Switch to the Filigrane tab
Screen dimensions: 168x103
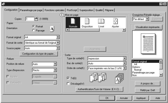pos(109,10)
